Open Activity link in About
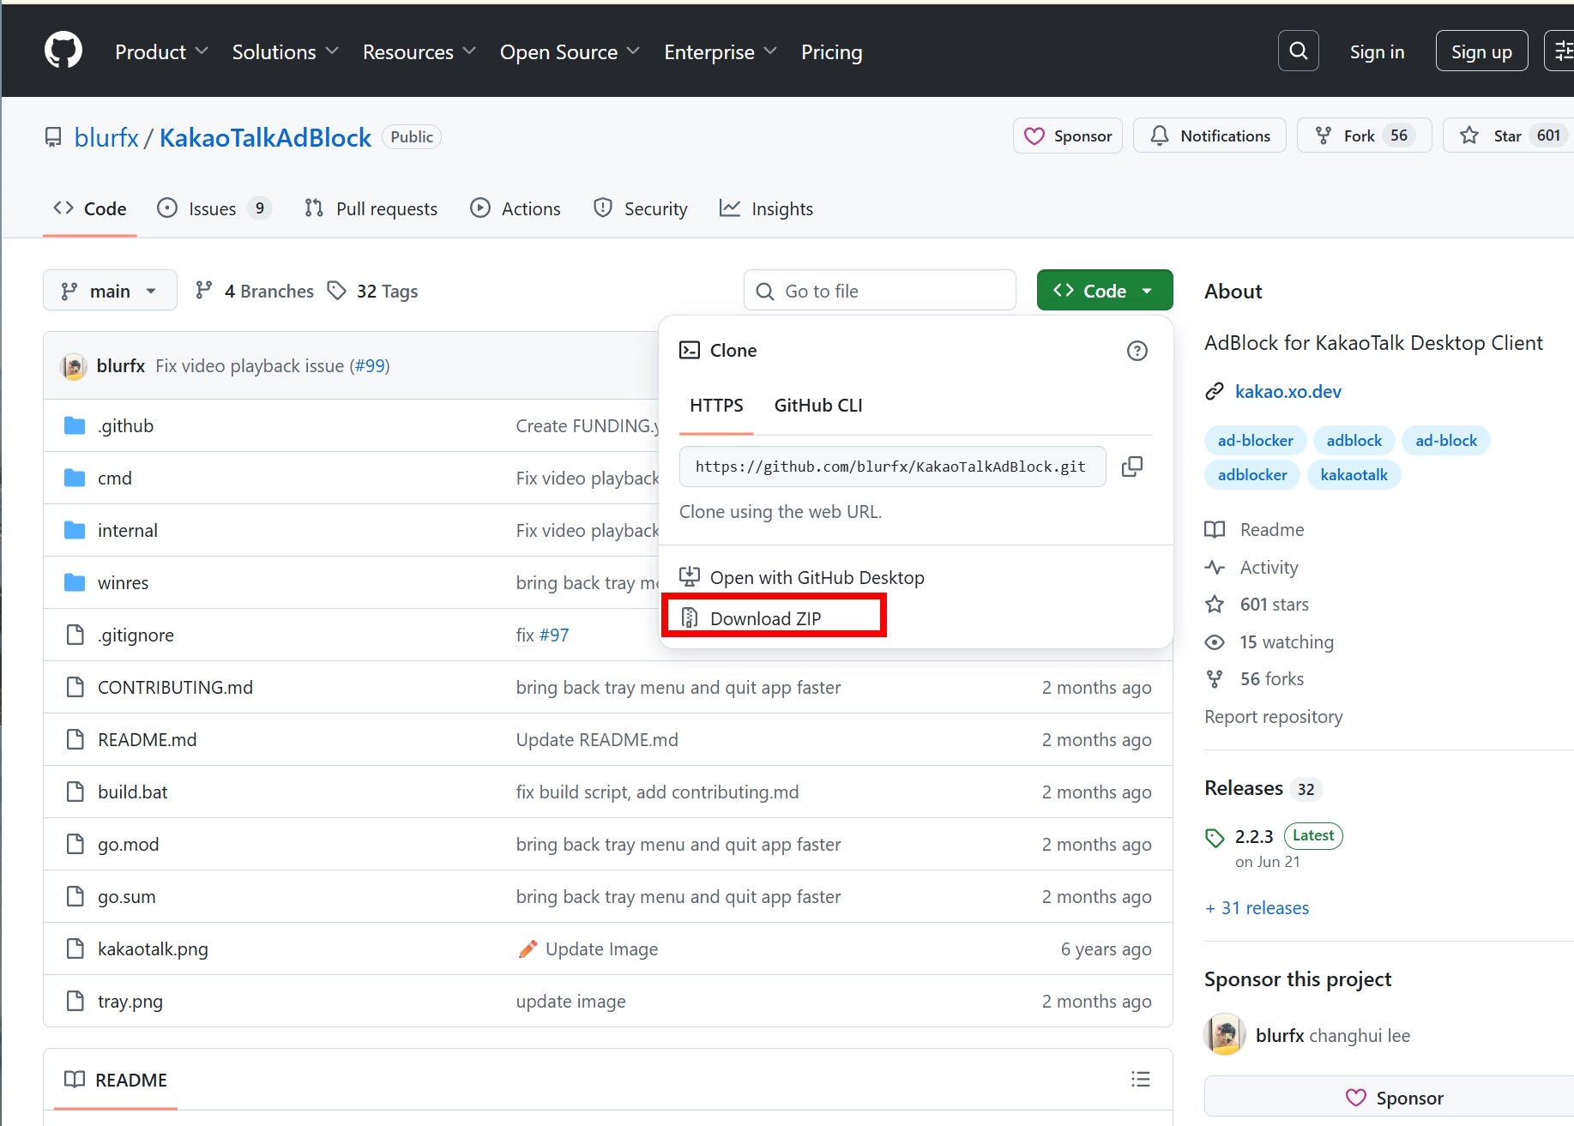1574x1126 pixels. (1251, 567)
